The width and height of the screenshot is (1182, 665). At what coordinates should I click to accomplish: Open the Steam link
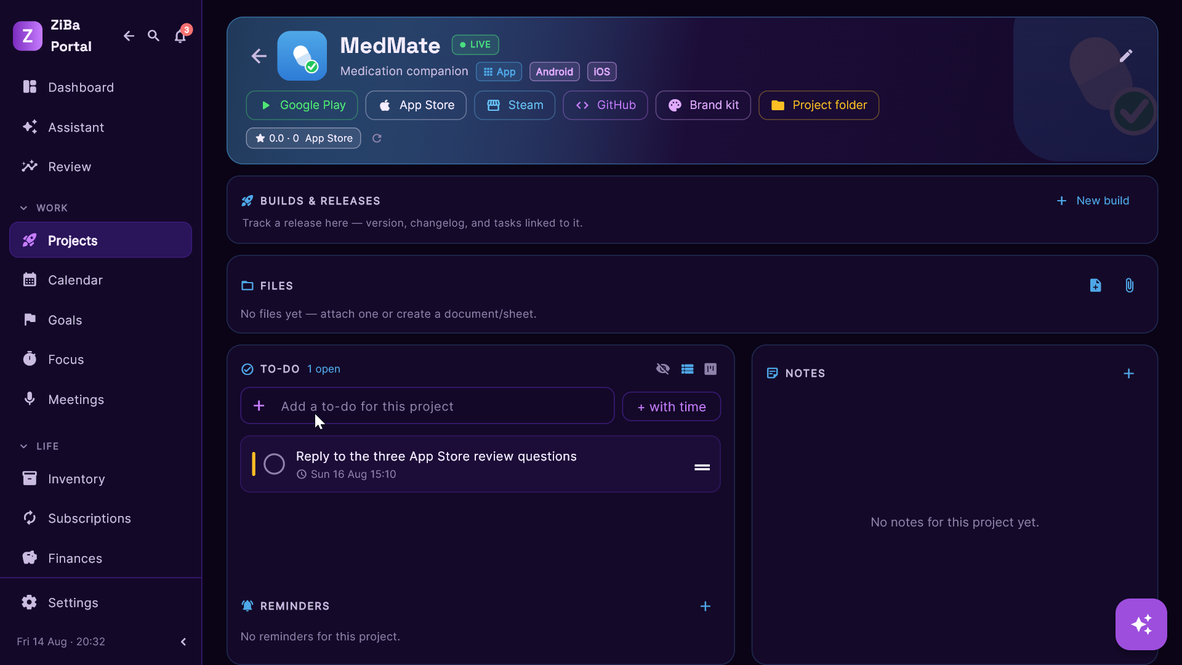[515, 105]
